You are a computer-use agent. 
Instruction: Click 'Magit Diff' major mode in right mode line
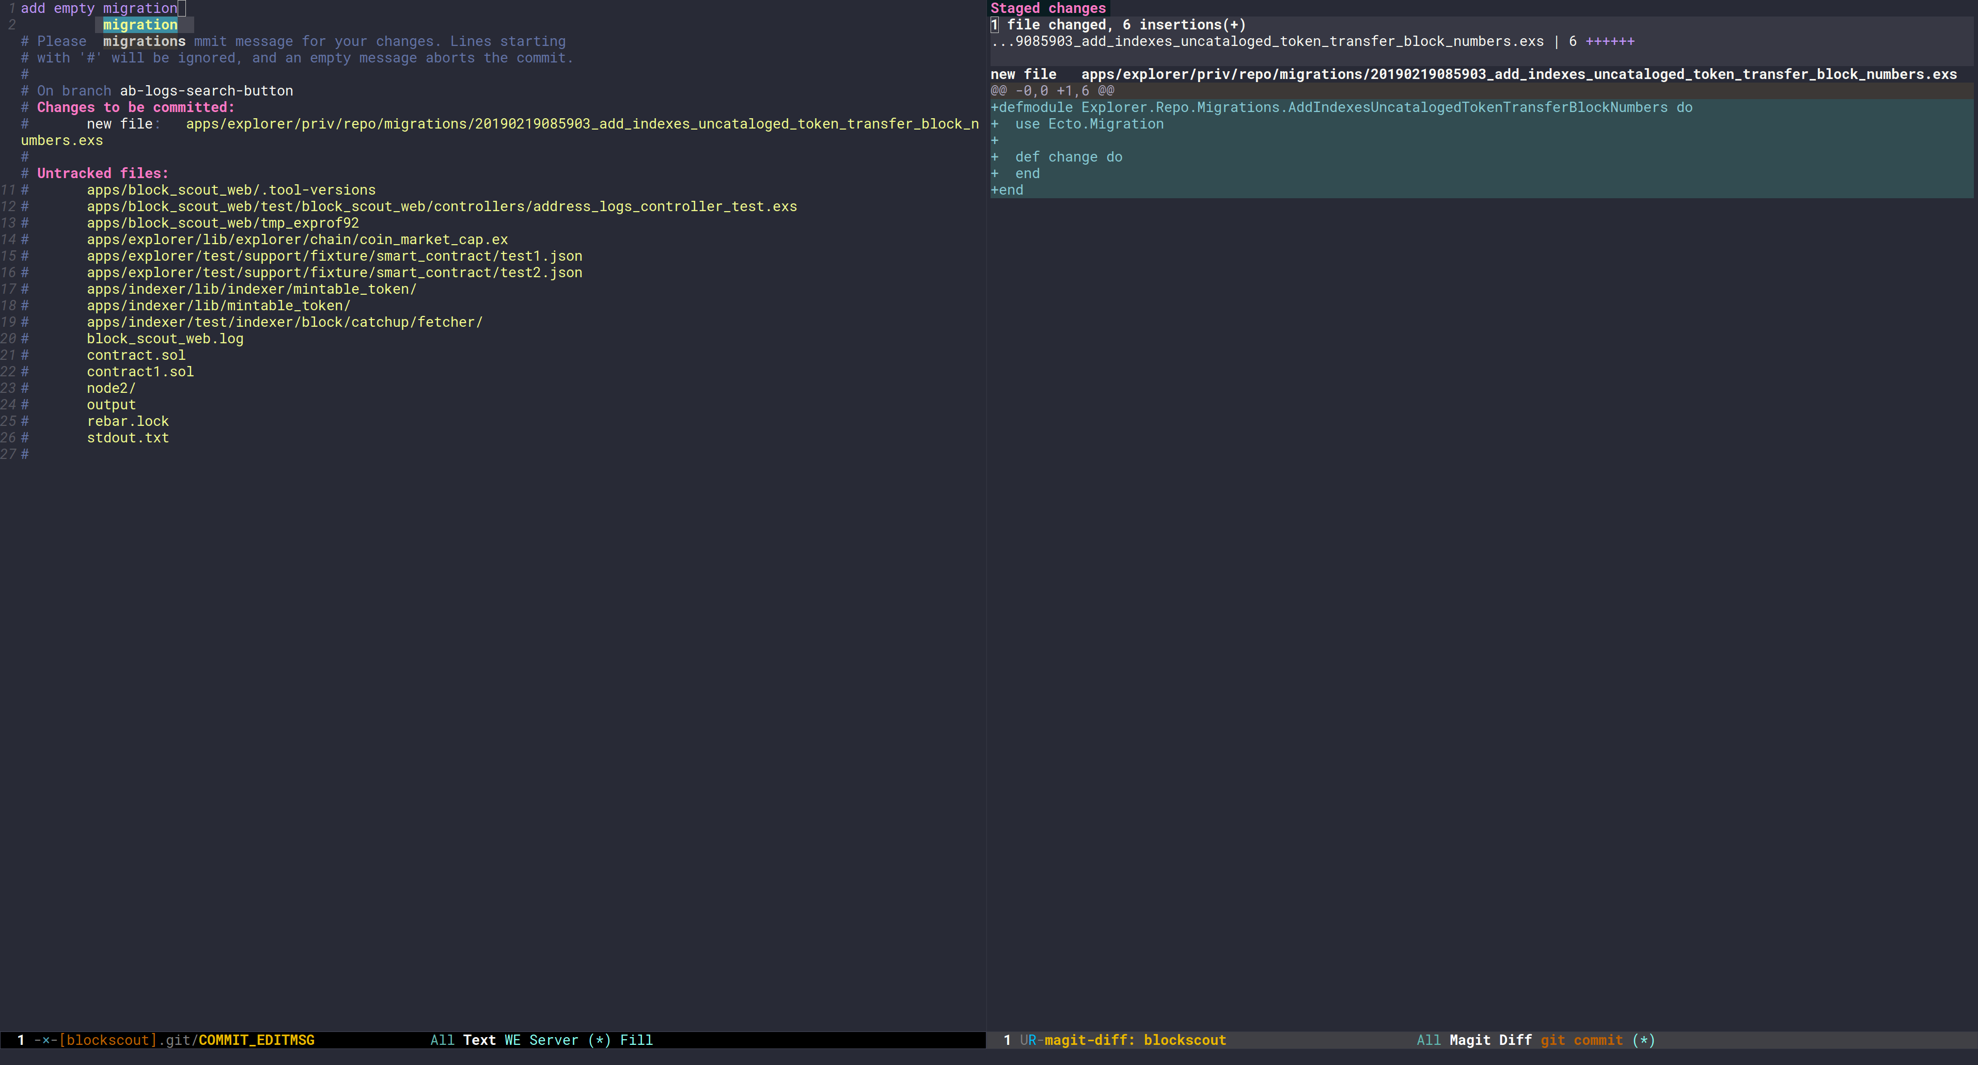[x=1490, y=1040]
